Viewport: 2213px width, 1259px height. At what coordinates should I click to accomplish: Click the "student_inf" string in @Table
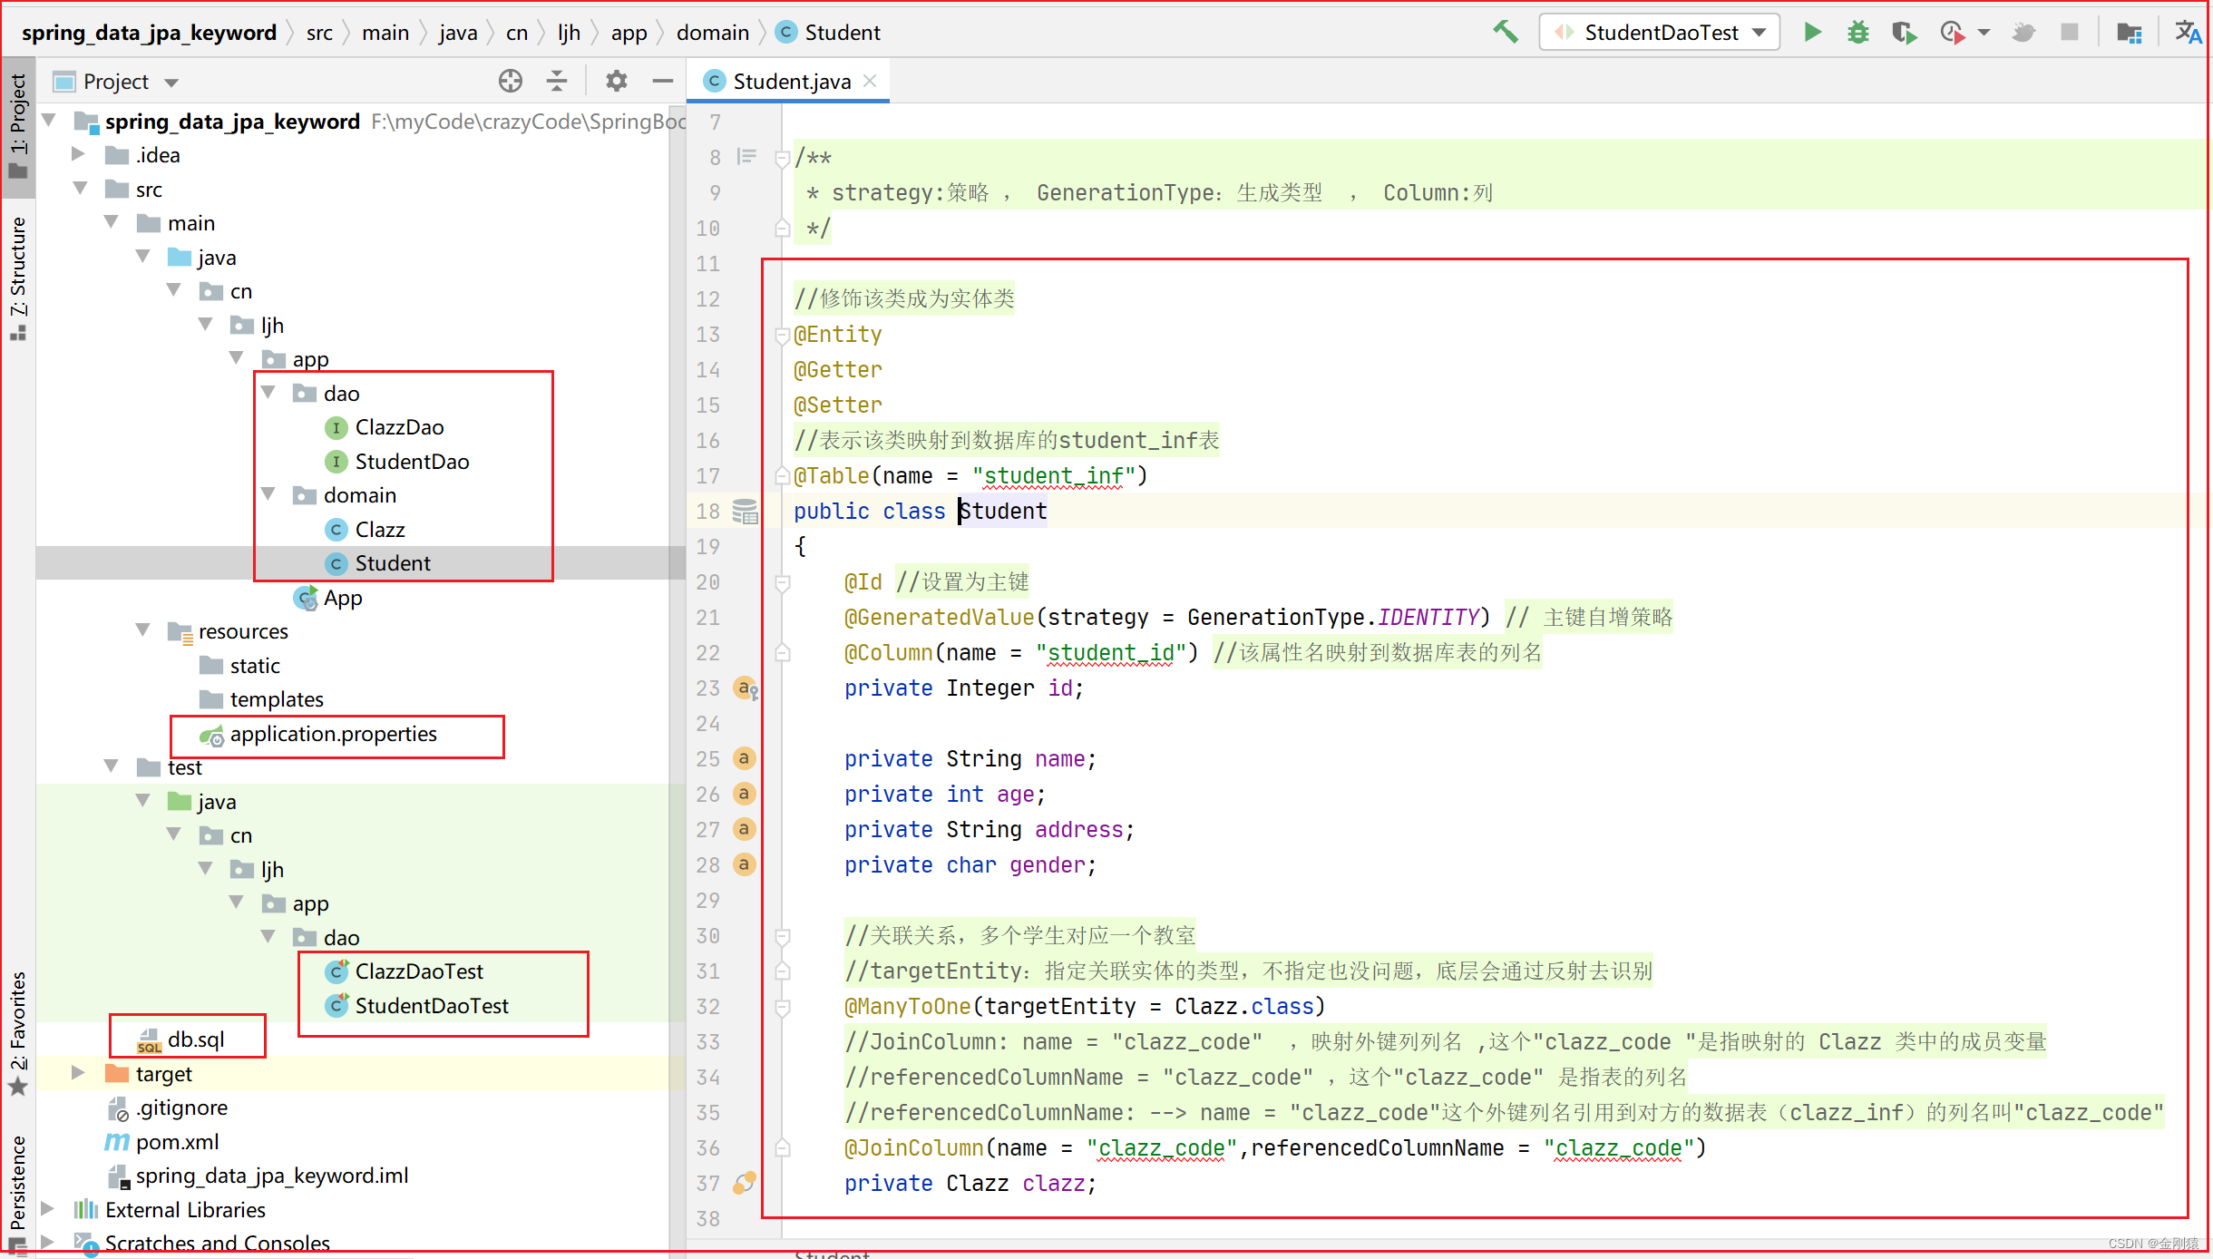point(1054,476)
